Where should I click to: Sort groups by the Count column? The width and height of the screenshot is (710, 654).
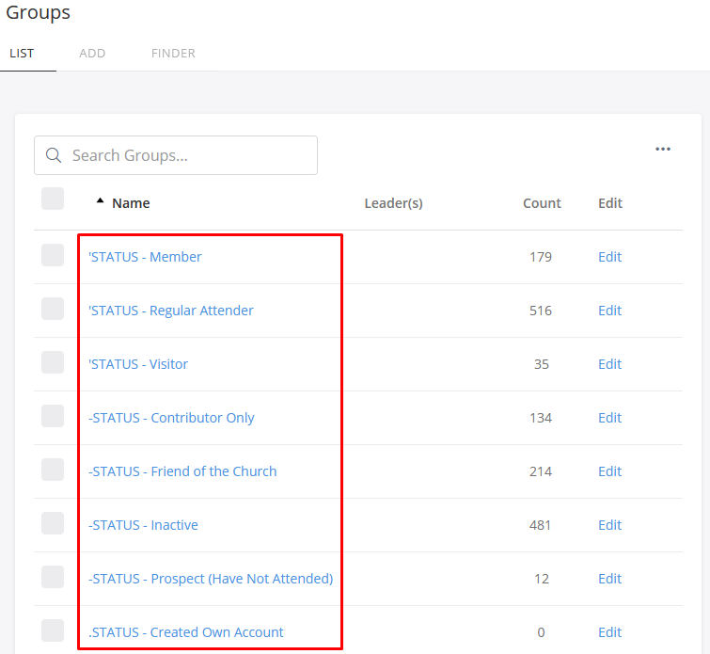(542, 203)
